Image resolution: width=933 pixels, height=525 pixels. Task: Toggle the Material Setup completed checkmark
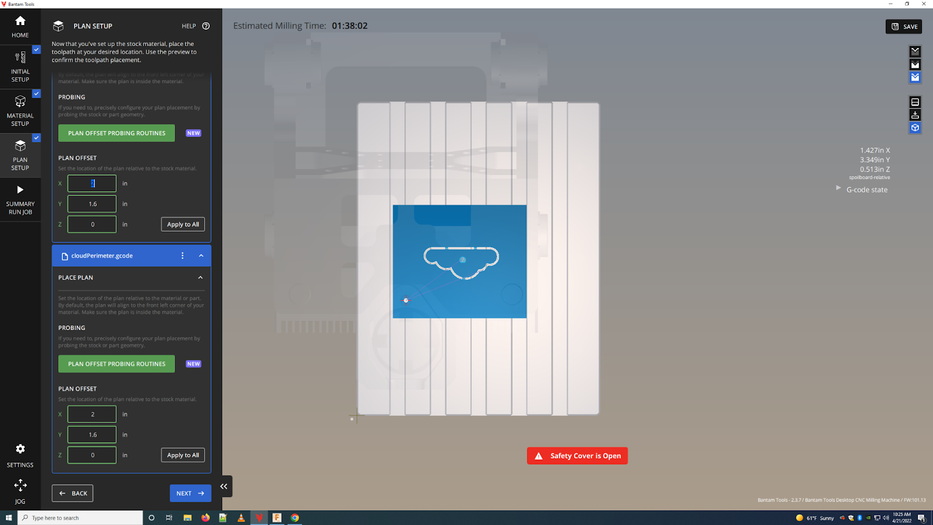point(36,93)
